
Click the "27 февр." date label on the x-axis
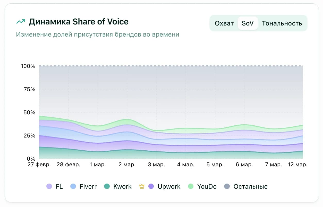coord(39,164)
